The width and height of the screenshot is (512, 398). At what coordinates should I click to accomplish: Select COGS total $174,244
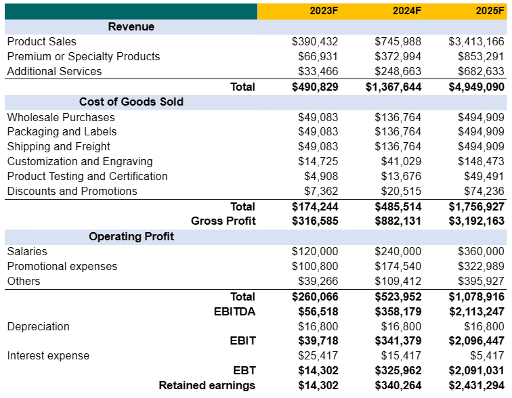(315, 207)
